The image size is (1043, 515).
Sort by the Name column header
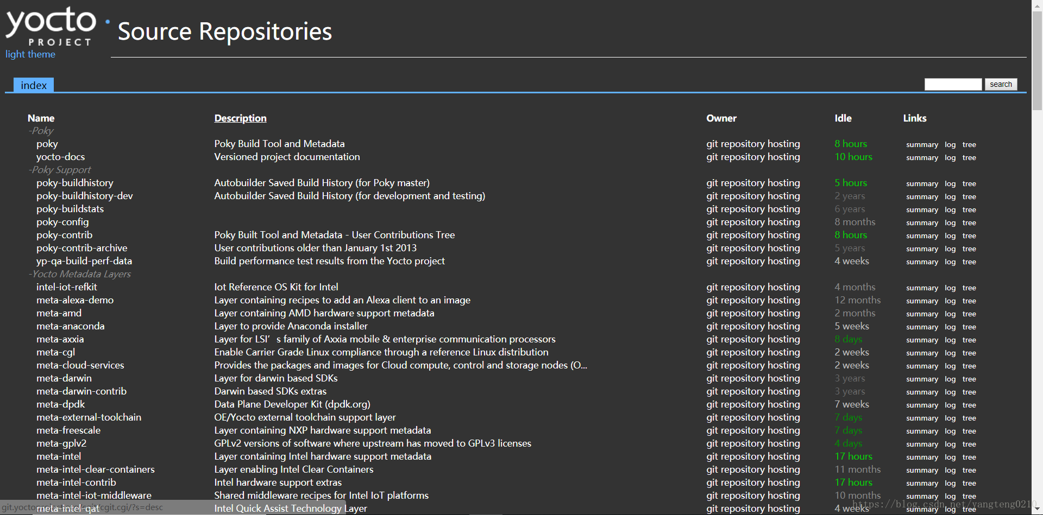pos(41,118)
